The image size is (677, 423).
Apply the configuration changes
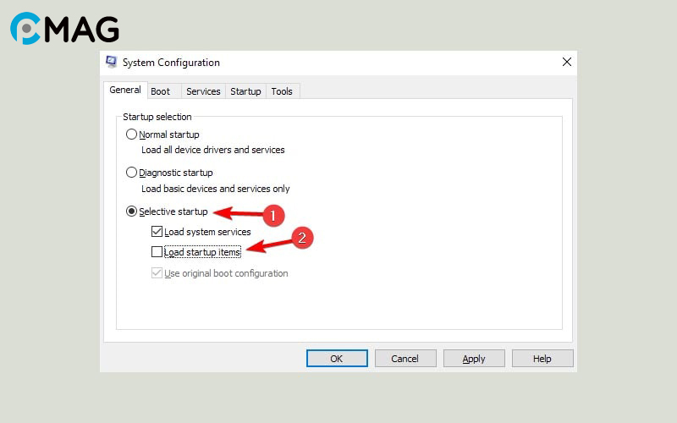point(474,359)
